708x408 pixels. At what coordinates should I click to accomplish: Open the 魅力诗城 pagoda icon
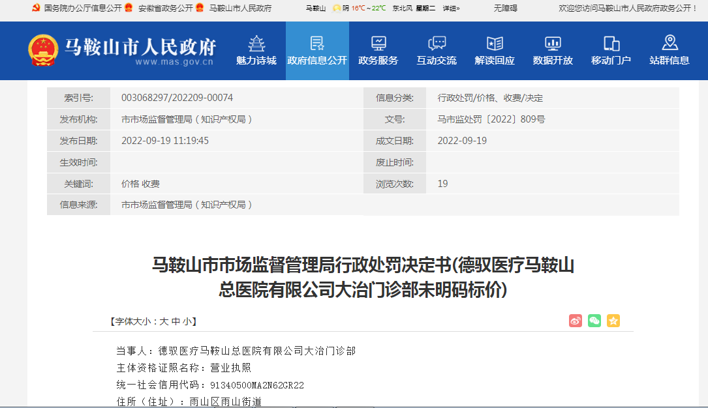coord(256,44)
